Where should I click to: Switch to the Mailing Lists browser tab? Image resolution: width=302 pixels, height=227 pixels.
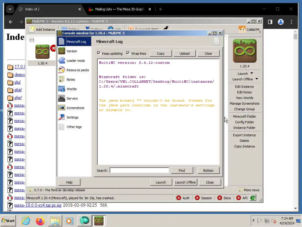pos(120,9)
